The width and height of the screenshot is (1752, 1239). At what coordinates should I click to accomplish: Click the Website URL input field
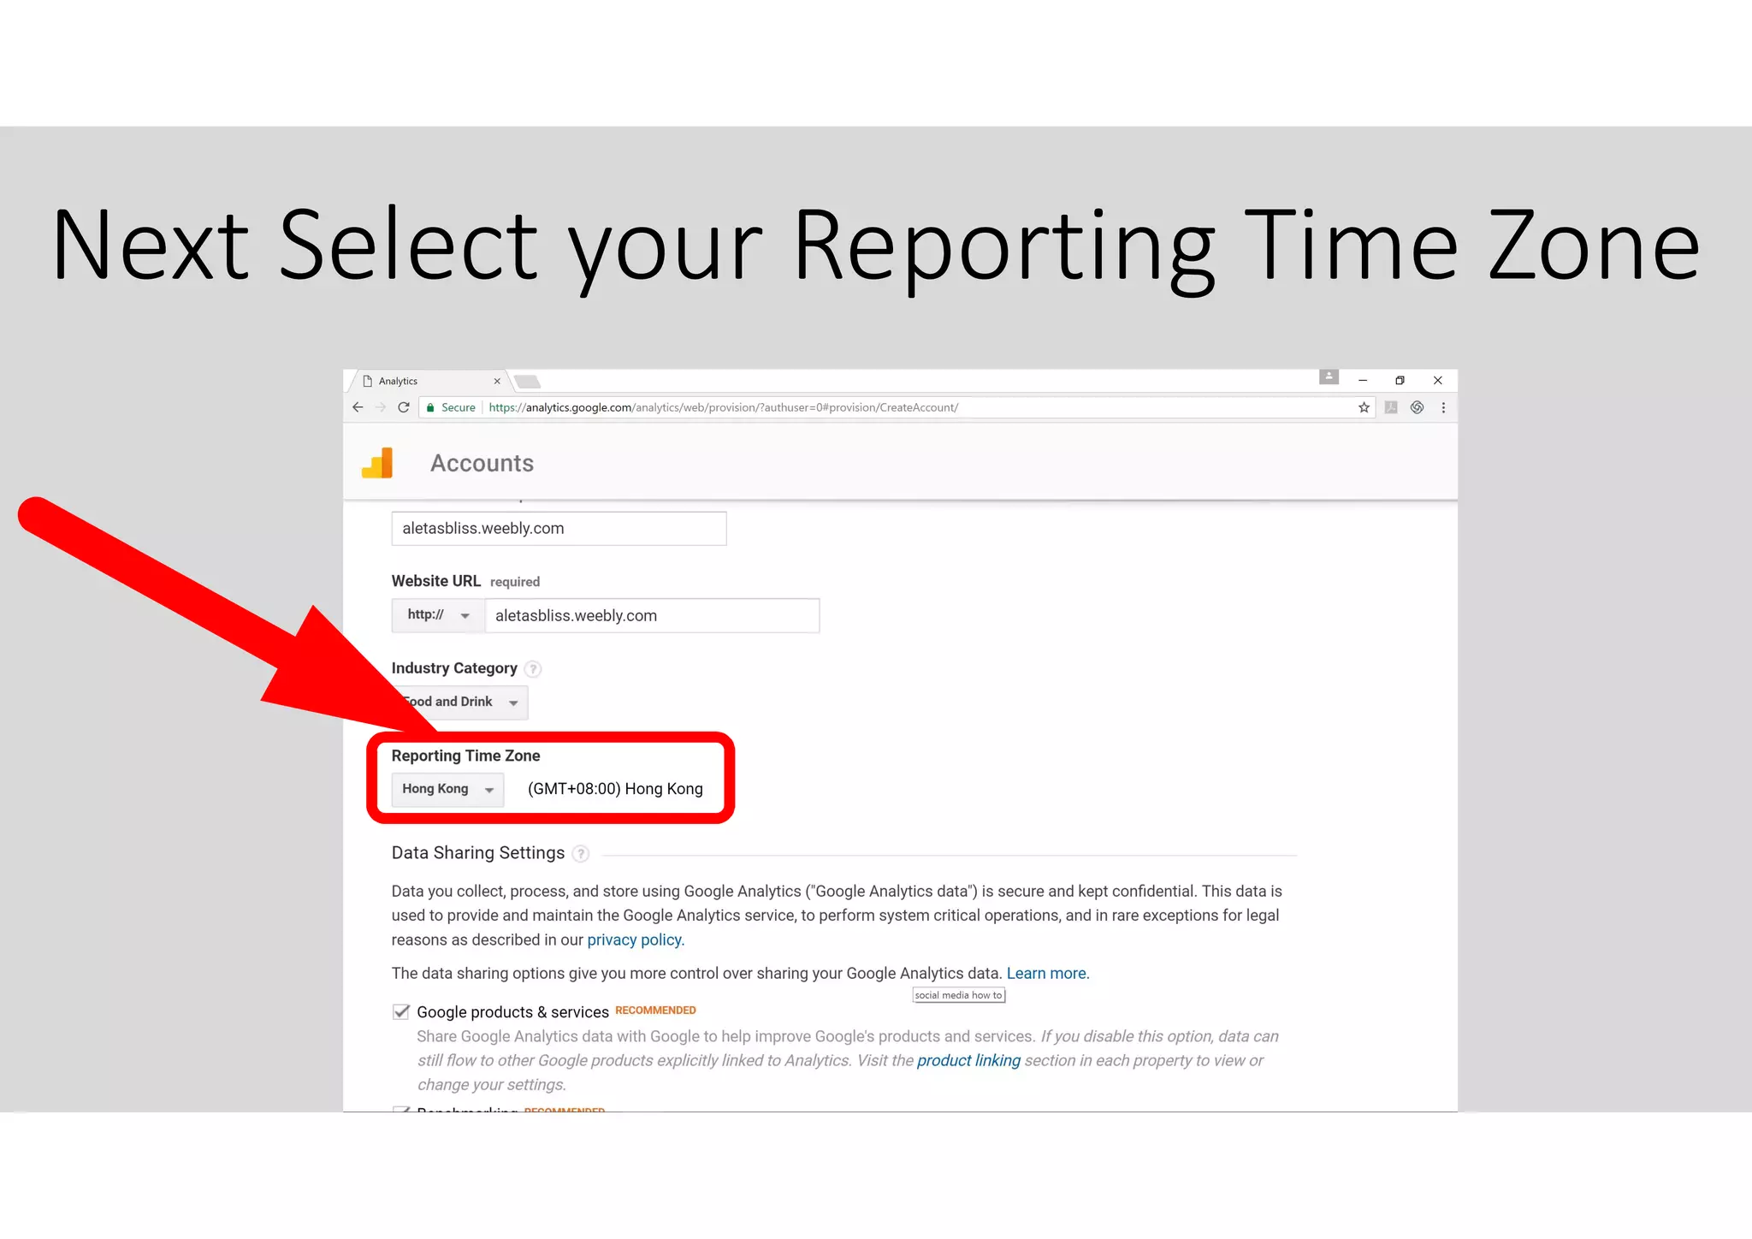(x=652, y=615)
